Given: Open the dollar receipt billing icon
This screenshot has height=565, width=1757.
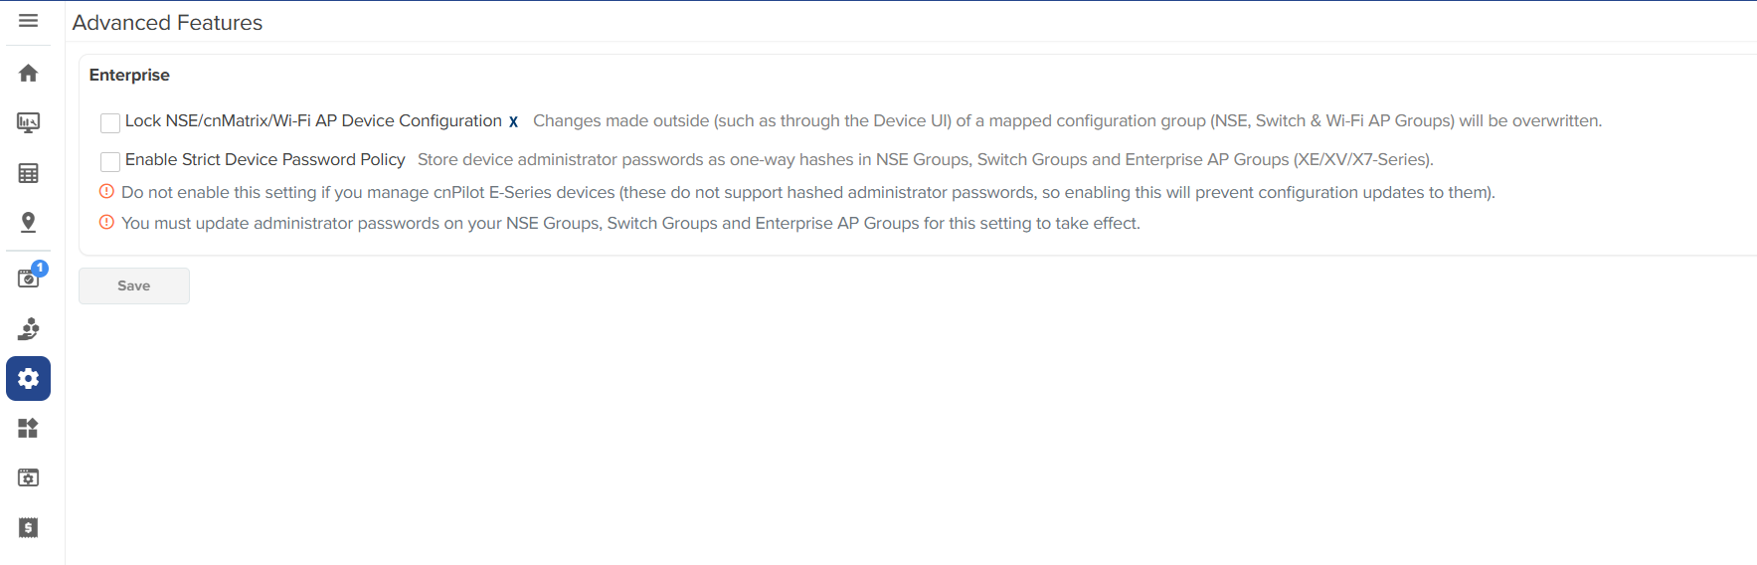Looking at the screenshot, I should [28, 527].
